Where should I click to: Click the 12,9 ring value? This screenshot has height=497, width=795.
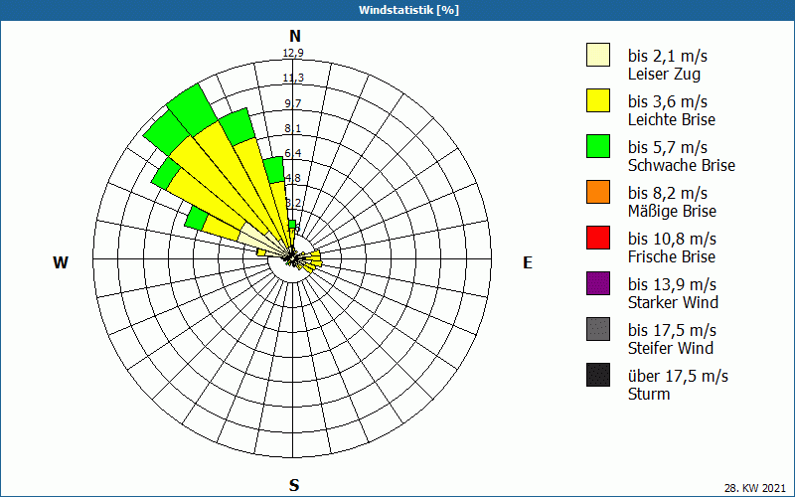[293, 53]
